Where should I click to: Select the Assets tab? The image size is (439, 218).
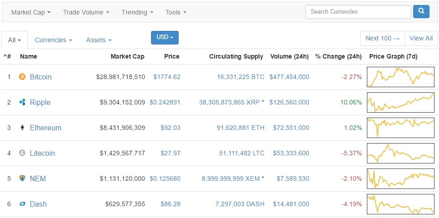98,40
